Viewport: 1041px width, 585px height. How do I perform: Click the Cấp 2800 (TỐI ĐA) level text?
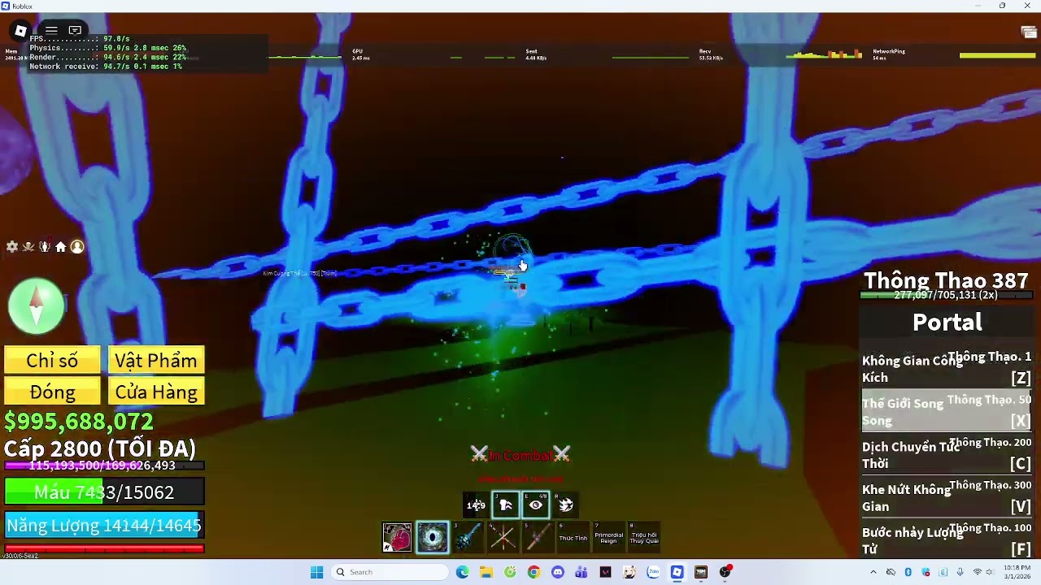tap(100, 448)
